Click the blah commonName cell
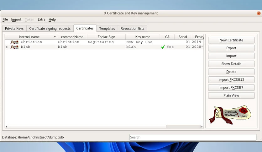 pos(63,47)
